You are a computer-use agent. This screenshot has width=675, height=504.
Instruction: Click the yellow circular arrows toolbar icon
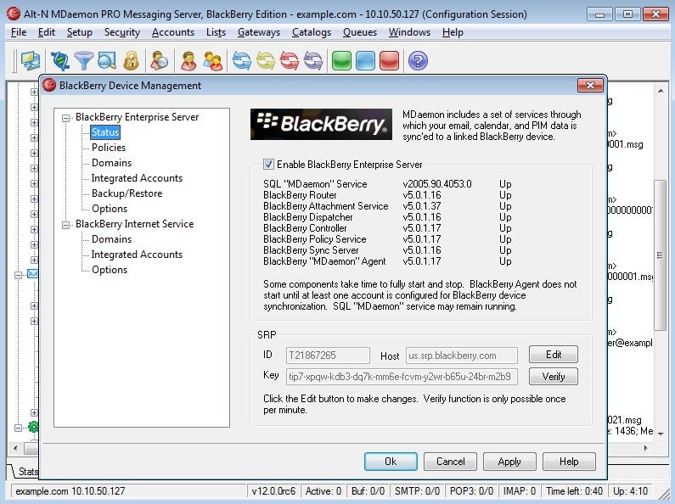266,60
